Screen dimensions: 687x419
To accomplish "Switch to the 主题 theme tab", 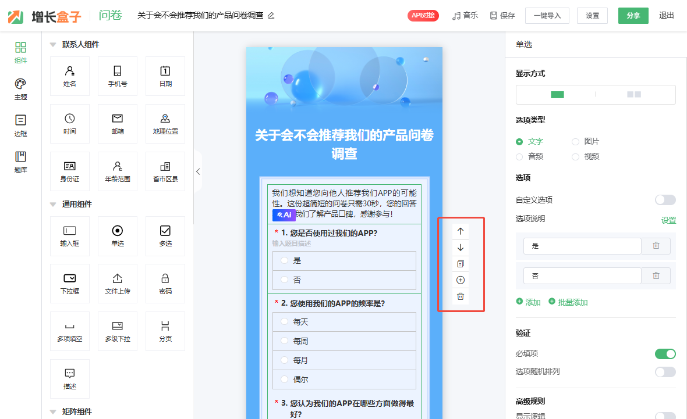I will (20, 89).
